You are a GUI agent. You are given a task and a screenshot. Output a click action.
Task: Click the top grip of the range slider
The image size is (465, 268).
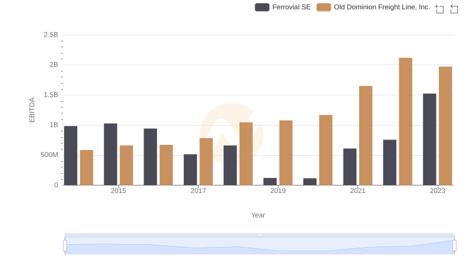coord(259,235)
